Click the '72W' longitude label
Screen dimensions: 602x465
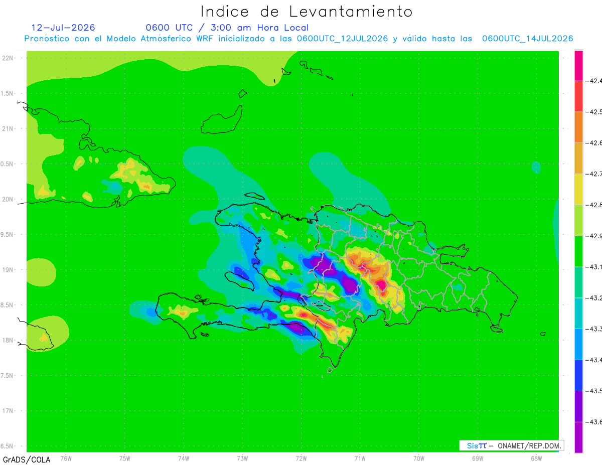(x=301, y=458)
